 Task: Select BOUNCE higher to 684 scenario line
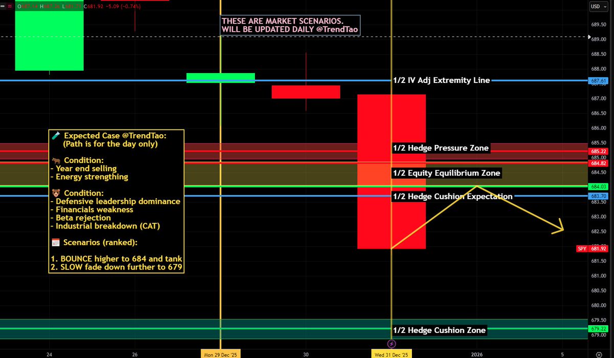117,259
